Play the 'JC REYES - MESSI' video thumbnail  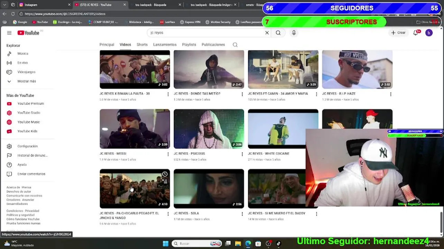(x=135, y=129)
